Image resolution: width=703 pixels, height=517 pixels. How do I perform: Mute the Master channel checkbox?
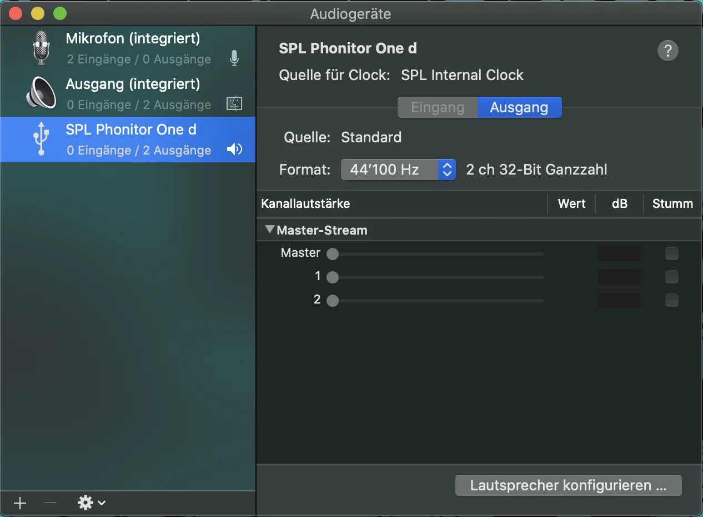(x=672, y=254)
